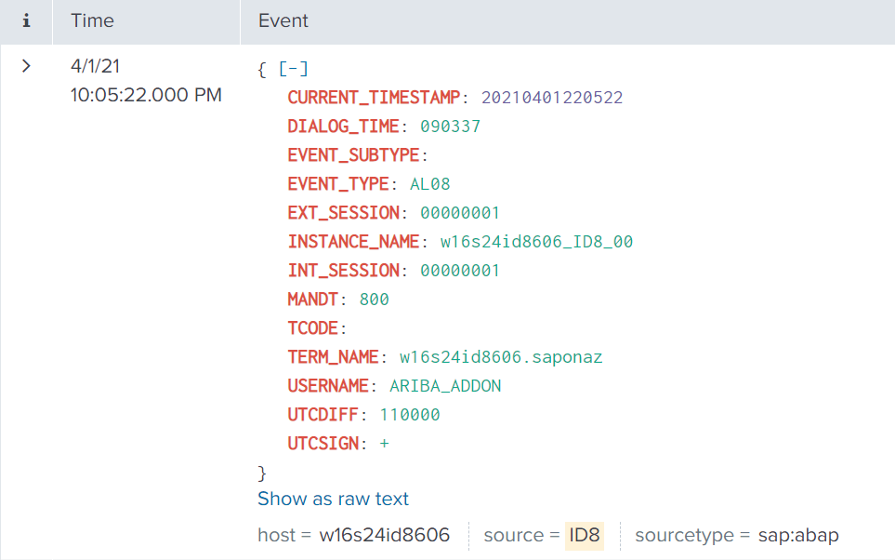Click the Event column header
Viewport: 895px width, 560px height.
283,20
